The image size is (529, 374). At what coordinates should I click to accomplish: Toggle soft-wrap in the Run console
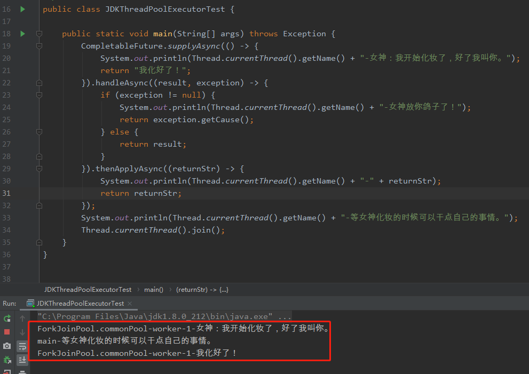22,346
